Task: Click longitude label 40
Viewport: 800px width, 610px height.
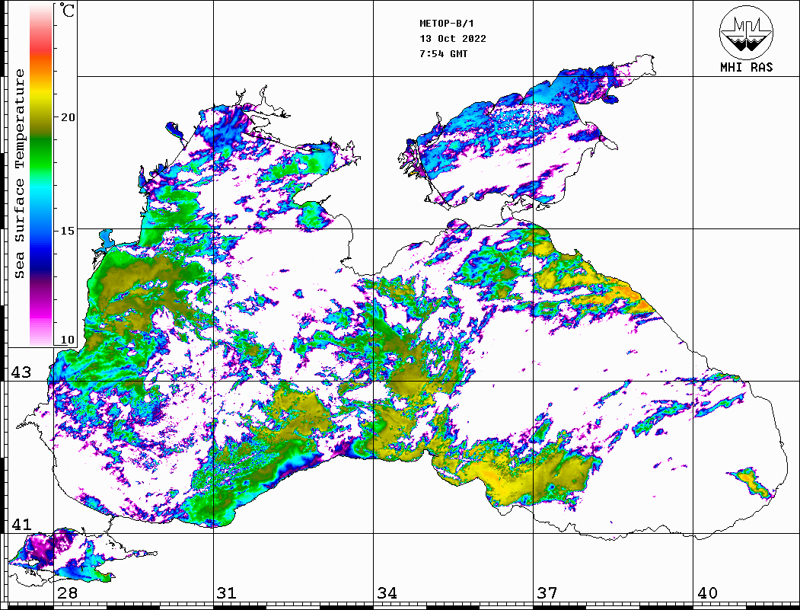Action: coord(707,592)
